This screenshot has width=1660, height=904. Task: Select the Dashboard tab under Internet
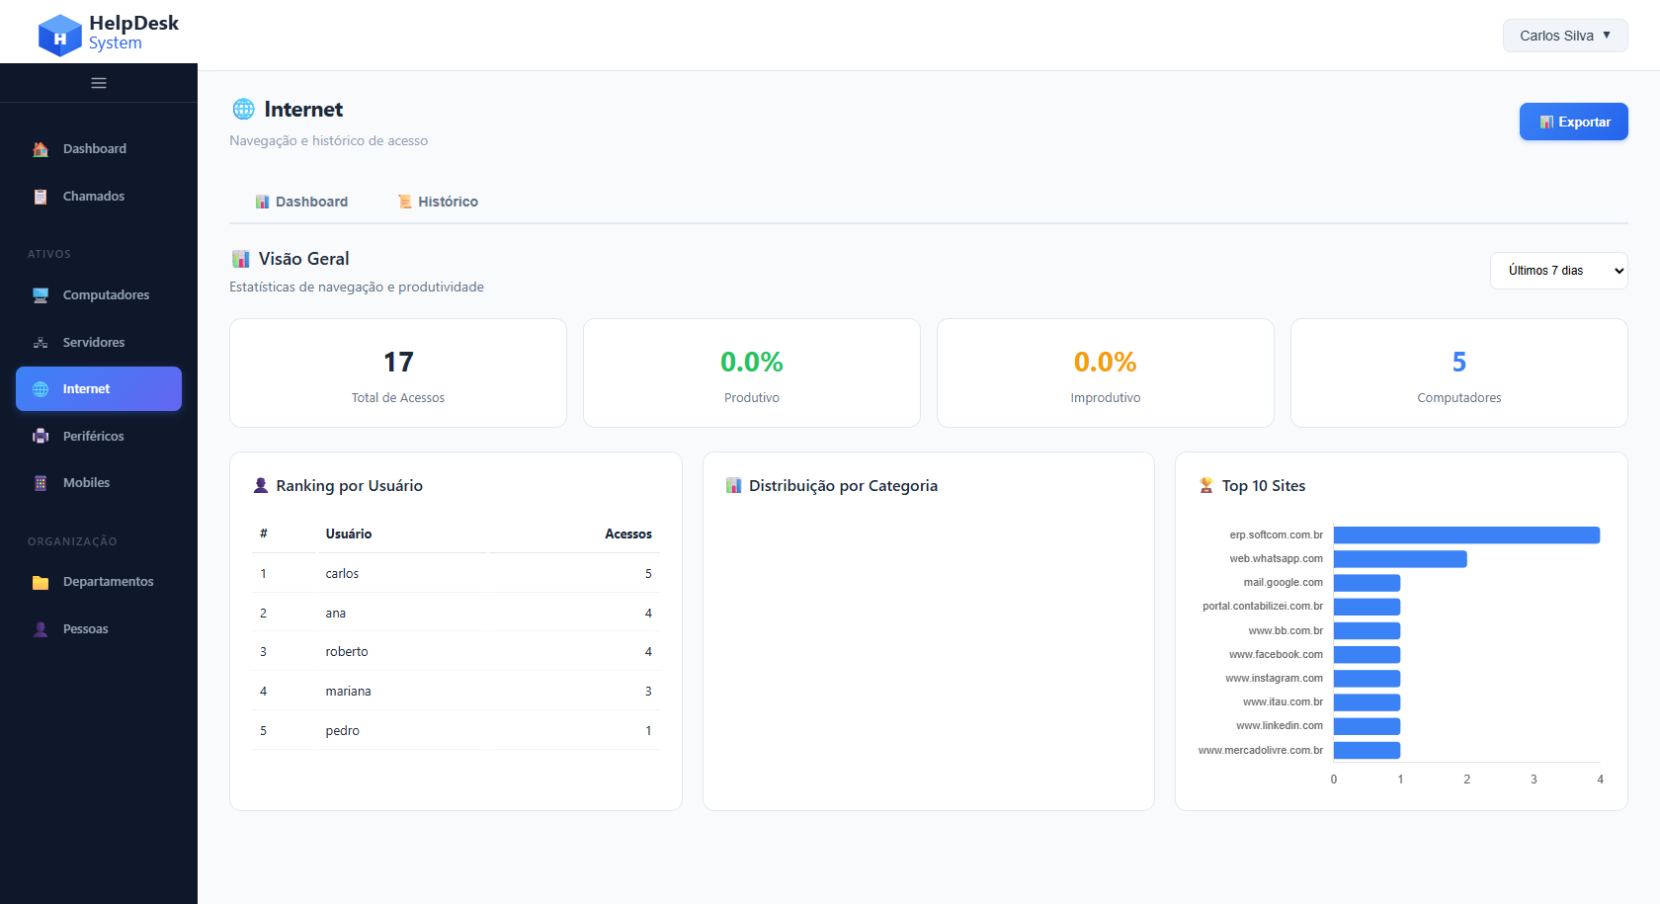[301, 202]
